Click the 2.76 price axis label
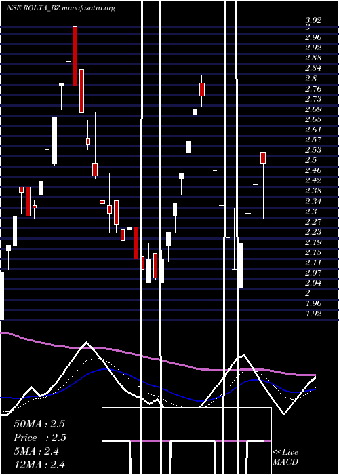The width and height of the screenshot is (339, 475). [313, 89]
